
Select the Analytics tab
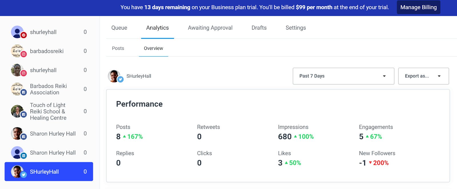pyautogui.click(x=157, y=28)
